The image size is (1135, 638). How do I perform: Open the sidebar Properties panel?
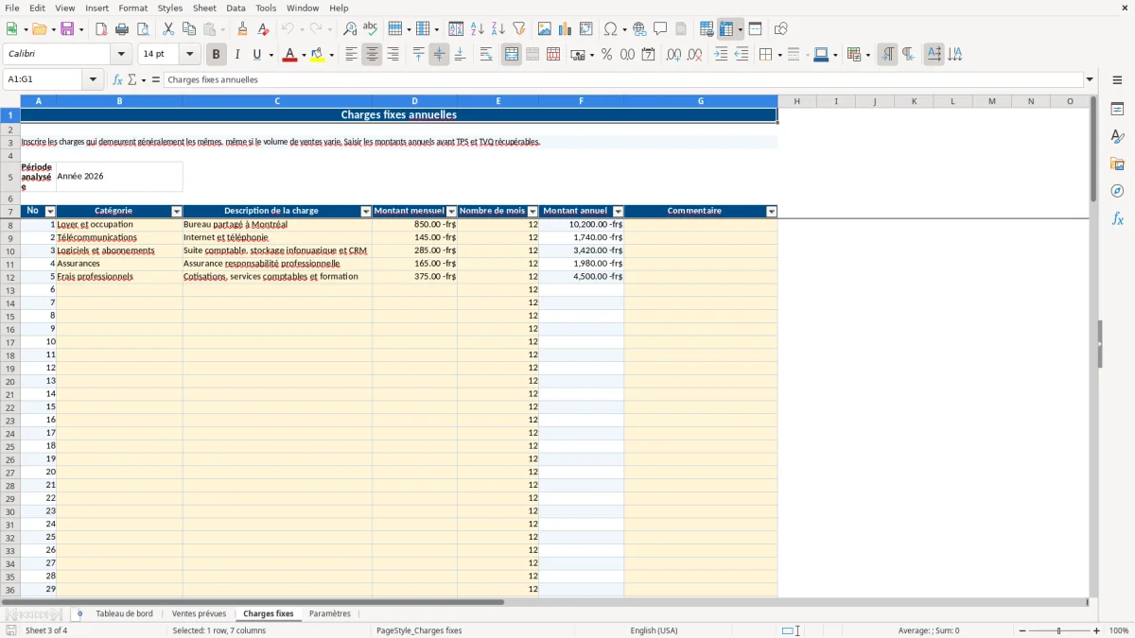[x=1117, y=110]
